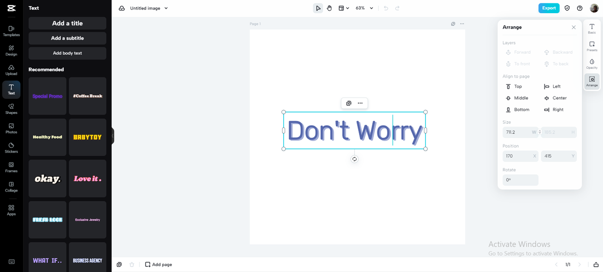Screen dimensions: 603x272
Task: Click the cloud save status icon
Action: click(x=122, y=8)
